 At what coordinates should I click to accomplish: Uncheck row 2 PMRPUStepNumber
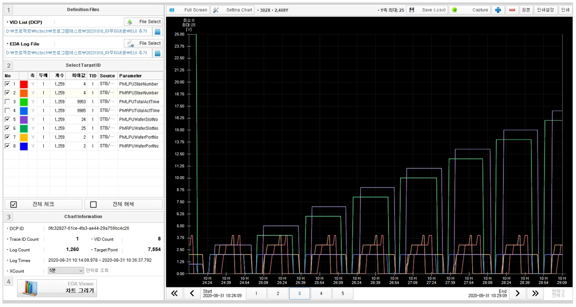pos(7,93)
